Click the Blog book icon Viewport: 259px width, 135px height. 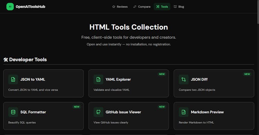pyautogui.click(x=175, y=7)
